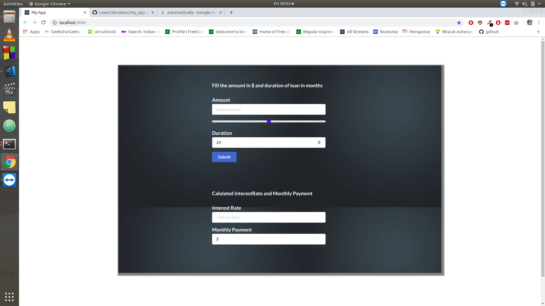Open the GeeksforGeeks bookmark link
Screen dimensions: 545x306
63,31
